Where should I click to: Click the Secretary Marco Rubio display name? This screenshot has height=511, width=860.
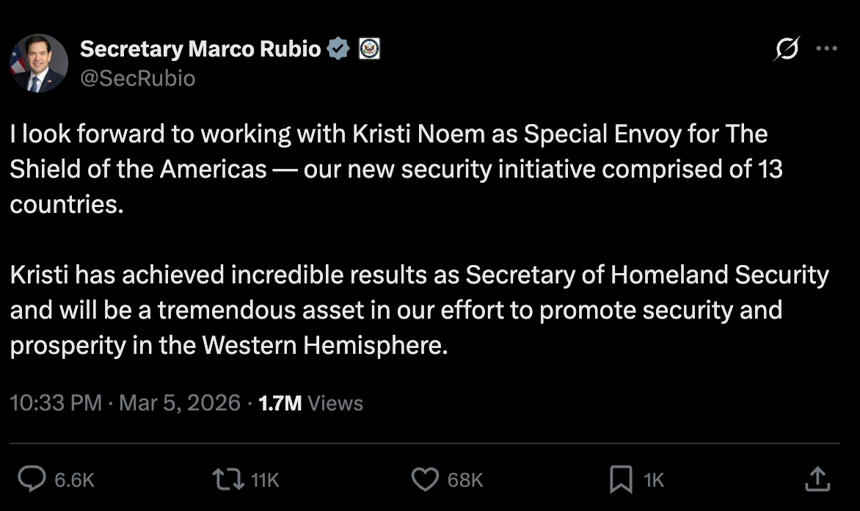[201, 48]
